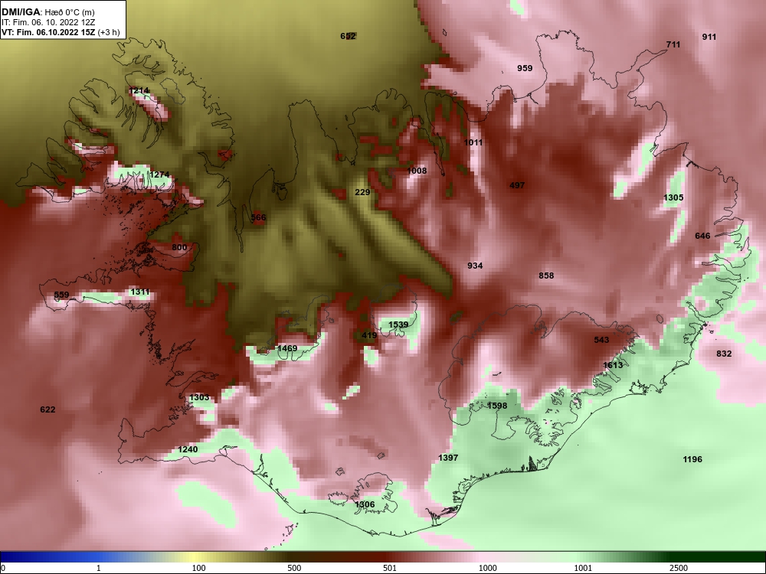766x574 pixels.
Task: Click the legend tick labeled 100
Action: coord(198,568)
